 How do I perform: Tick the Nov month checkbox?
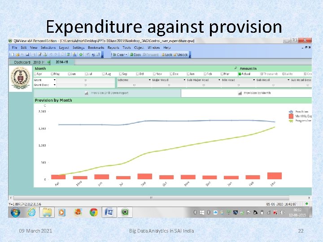(154, 74)
